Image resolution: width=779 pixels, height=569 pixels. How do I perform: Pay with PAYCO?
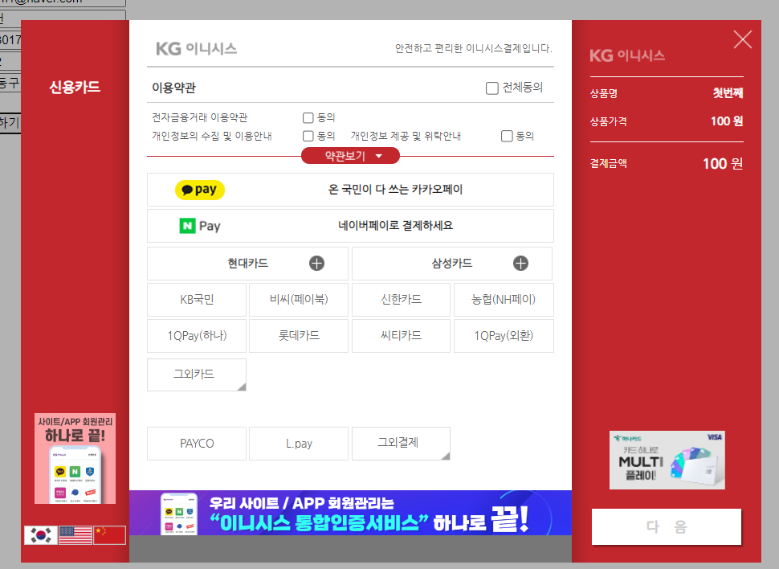point(197,443)
